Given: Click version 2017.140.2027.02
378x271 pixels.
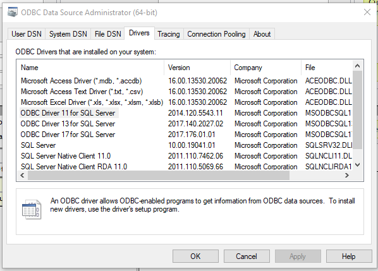Looking at the screenshot, I should 195,124.
